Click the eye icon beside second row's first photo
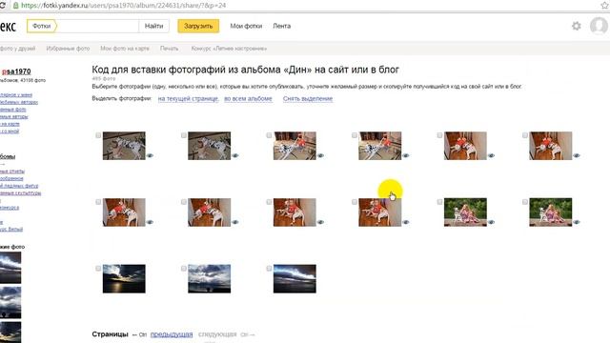610x343 pixels. pyautogui.click(x=150, y=222)
